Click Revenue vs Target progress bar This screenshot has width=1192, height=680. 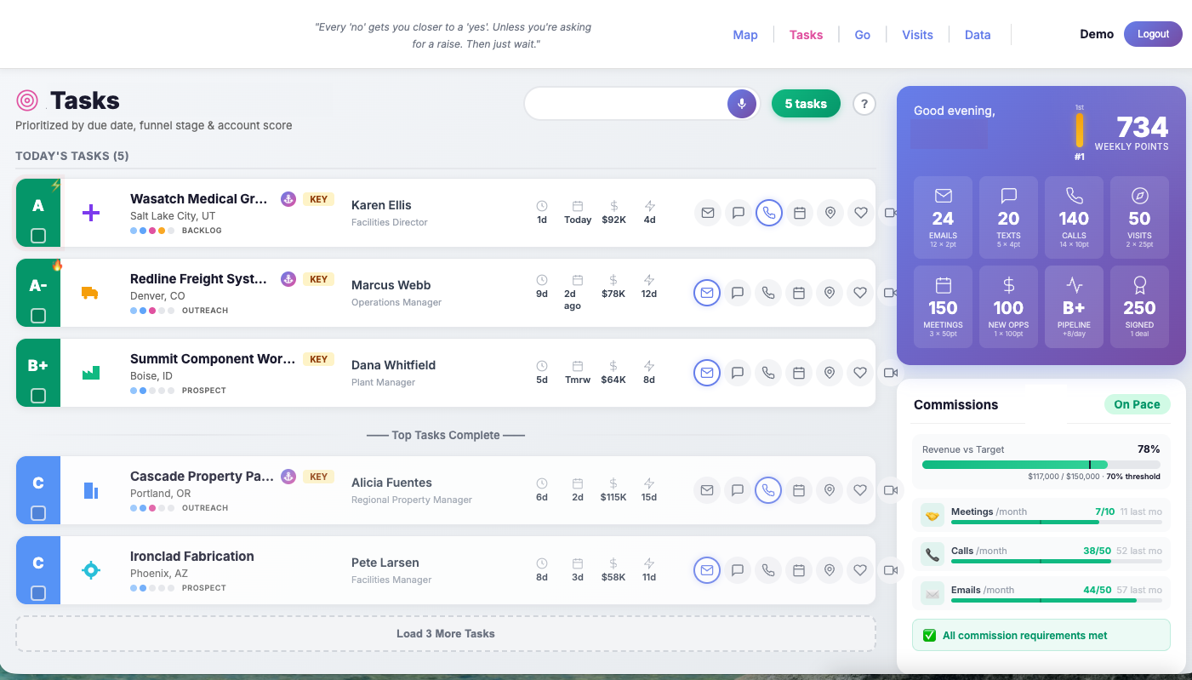coord(1041,465)
